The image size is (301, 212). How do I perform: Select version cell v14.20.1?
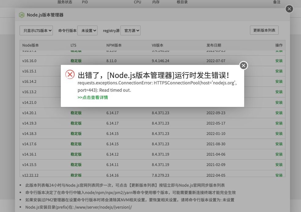click(29, 113)
